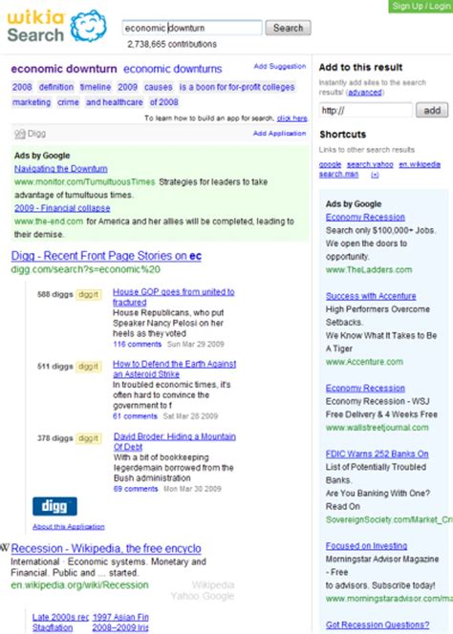Open the 'Focused on Investing' ad
Image resolution: width=453 pixels, height=634 pixels.
tap(366, 546)
